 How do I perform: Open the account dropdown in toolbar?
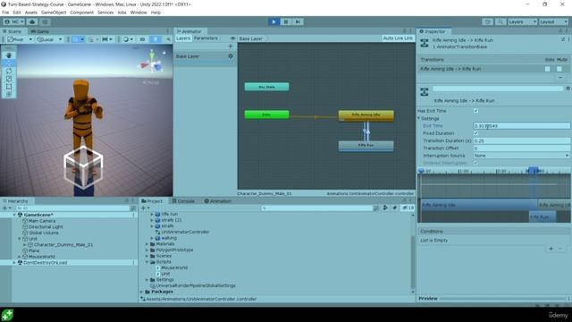(x=14, y=21)
